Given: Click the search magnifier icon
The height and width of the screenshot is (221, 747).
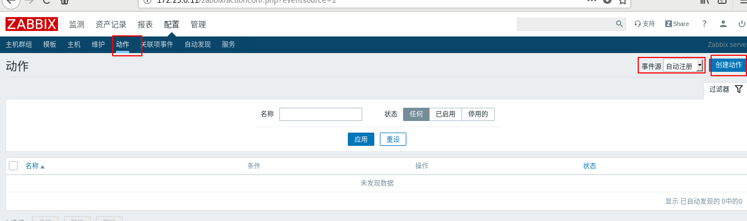Looking at the screenshot, I should tap(619, 24).
